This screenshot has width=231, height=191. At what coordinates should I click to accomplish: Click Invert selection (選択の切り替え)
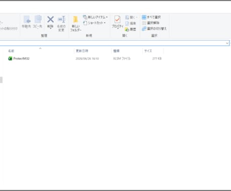pyautogui.click(x=154, y=29)
